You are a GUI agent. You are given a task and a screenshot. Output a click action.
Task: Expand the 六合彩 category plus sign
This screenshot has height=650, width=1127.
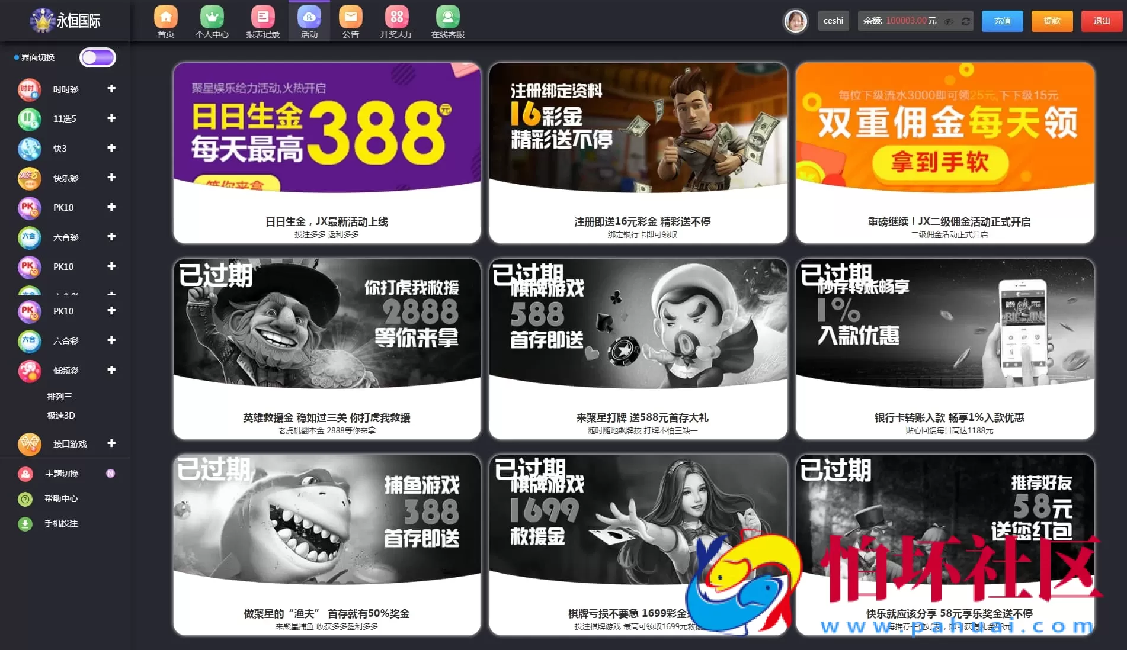111,237
